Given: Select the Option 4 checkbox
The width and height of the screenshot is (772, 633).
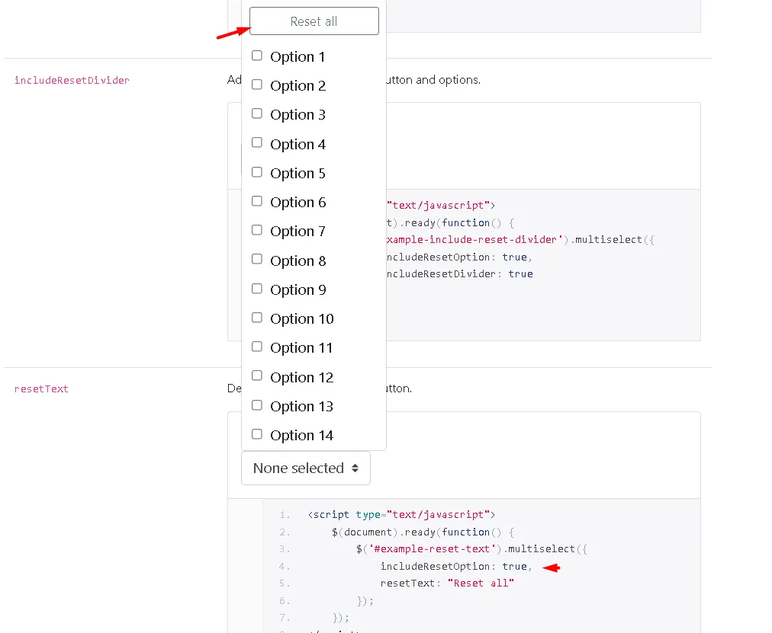Looking at the screenshot, I should point(257,142).
